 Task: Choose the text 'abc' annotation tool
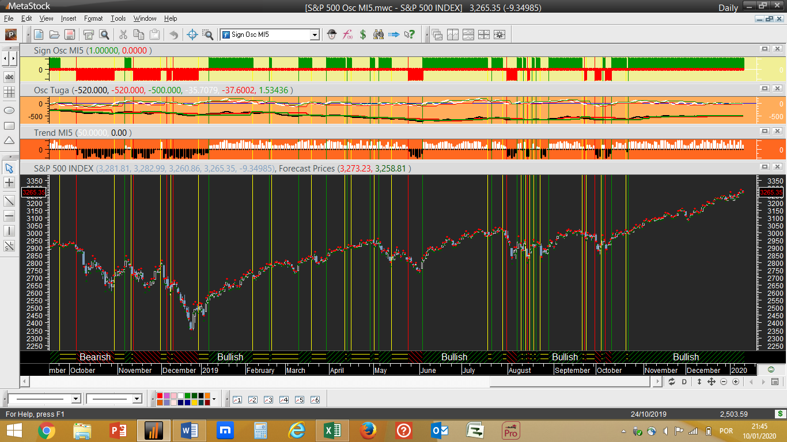[x=9, y=77]
